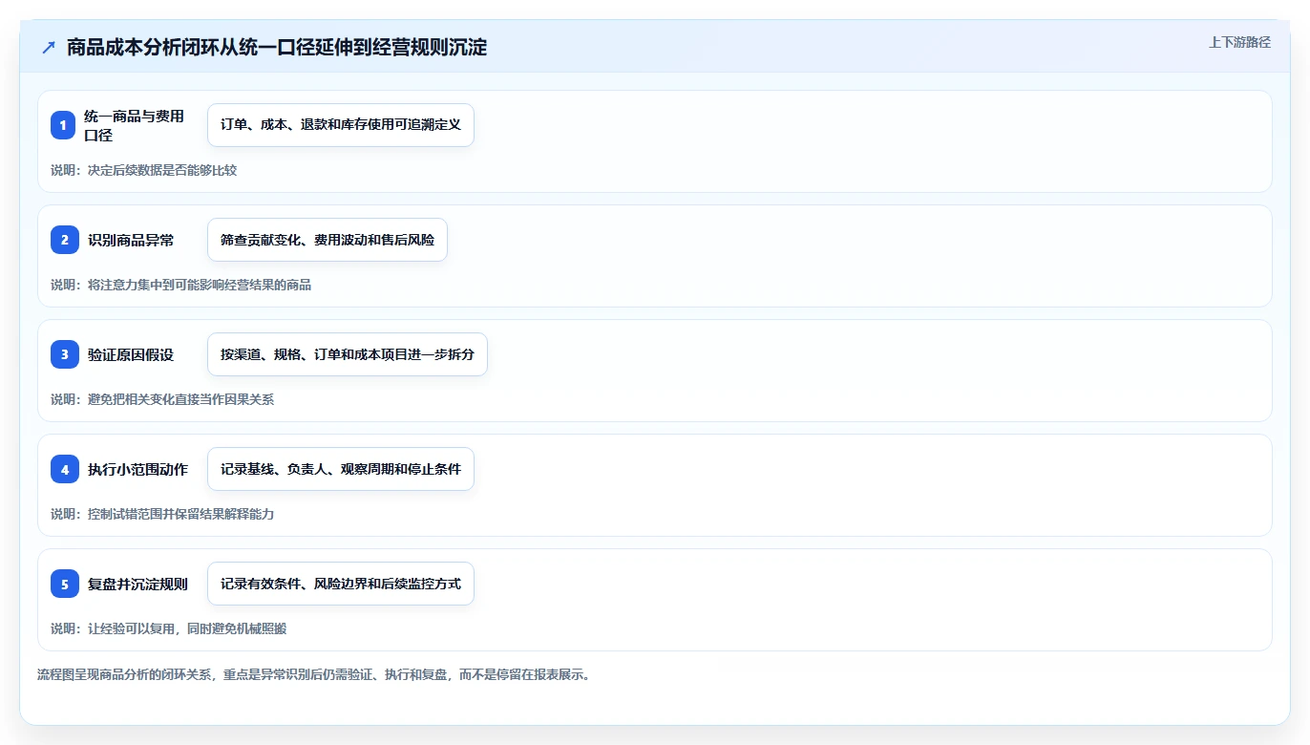The width and height of the screenshot is (1310, 745).
Task: Click the arrow icon beside the flowchart title
Action: (x=49, y=48)
